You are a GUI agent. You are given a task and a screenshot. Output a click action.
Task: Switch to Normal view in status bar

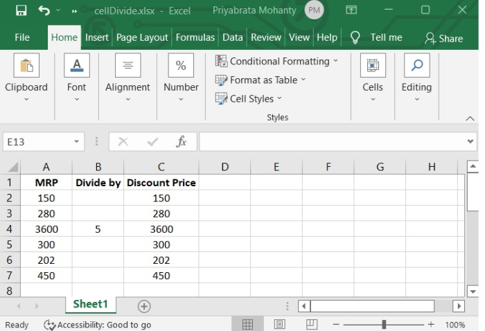click(247, 324)
